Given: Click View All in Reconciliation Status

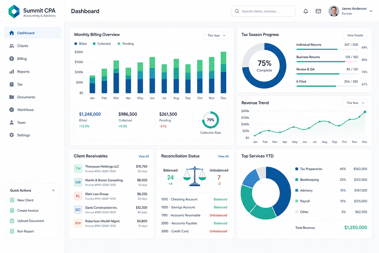Looking at the screenshot, I should pos(223,156).
